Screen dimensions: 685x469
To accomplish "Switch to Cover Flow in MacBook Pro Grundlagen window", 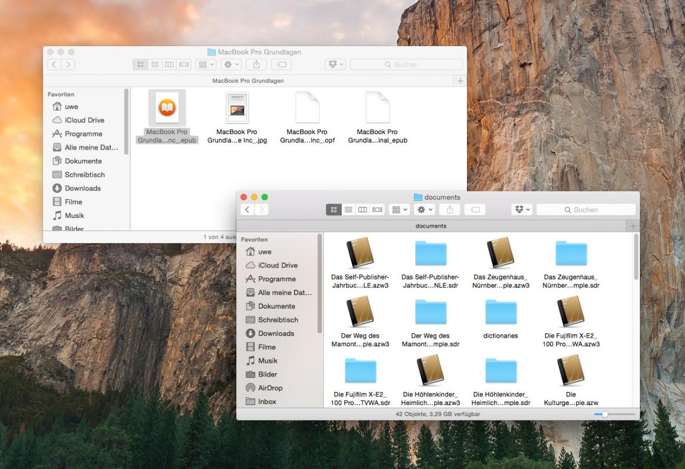I will point(184,65).
